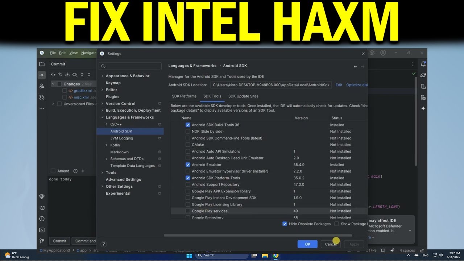Click the Commit button

pyautogui.click(x=60, y=241)
